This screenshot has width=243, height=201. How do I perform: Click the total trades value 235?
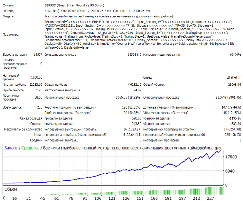pos(39,107)
